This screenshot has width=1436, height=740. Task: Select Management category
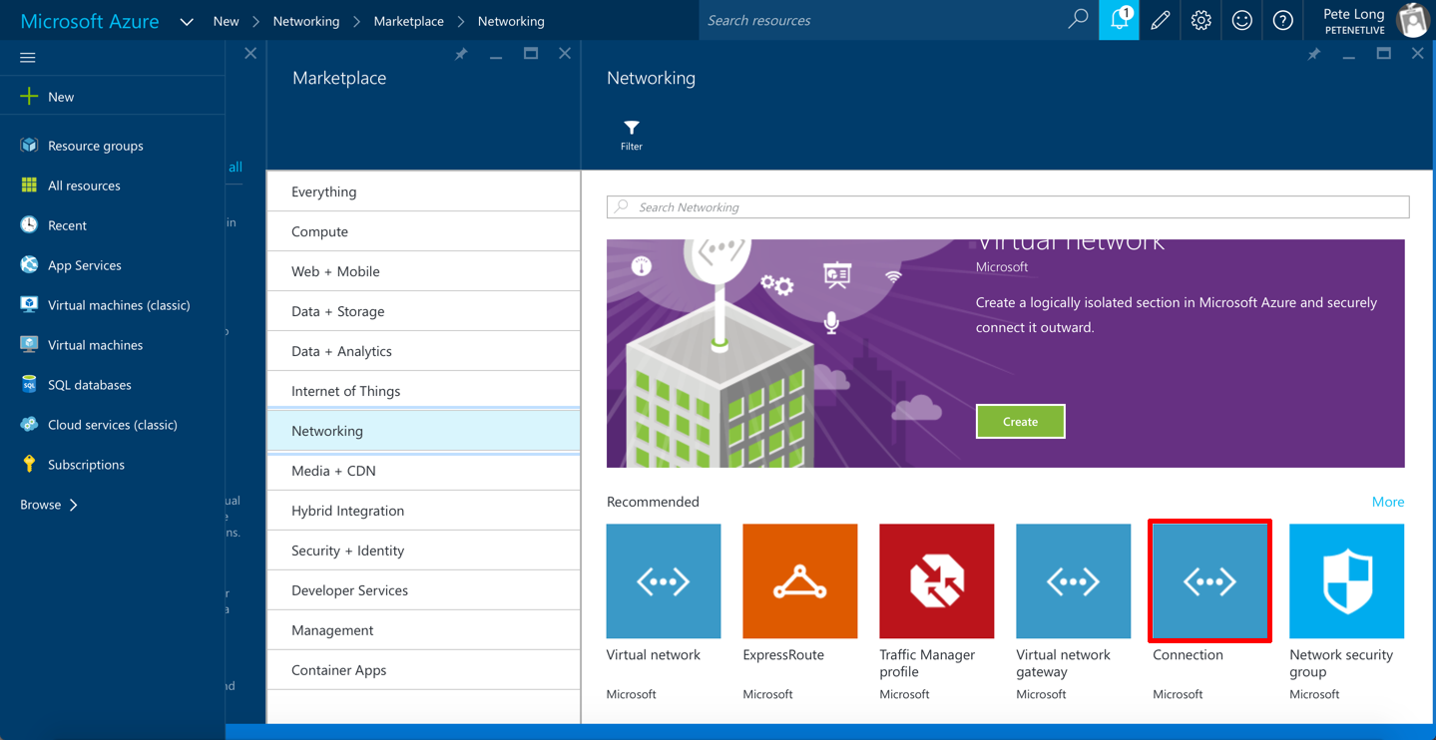423,630
